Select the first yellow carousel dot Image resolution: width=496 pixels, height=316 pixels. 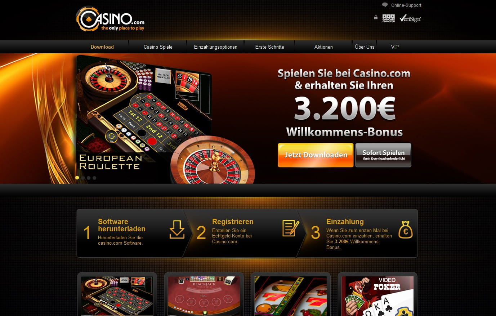click(x=77, y=178)
